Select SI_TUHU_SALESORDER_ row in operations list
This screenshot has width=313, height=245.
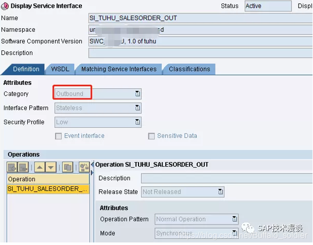coord(48,189)
